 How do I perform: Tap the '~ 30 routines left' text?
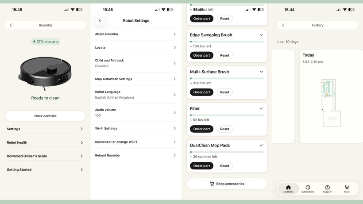204,157
